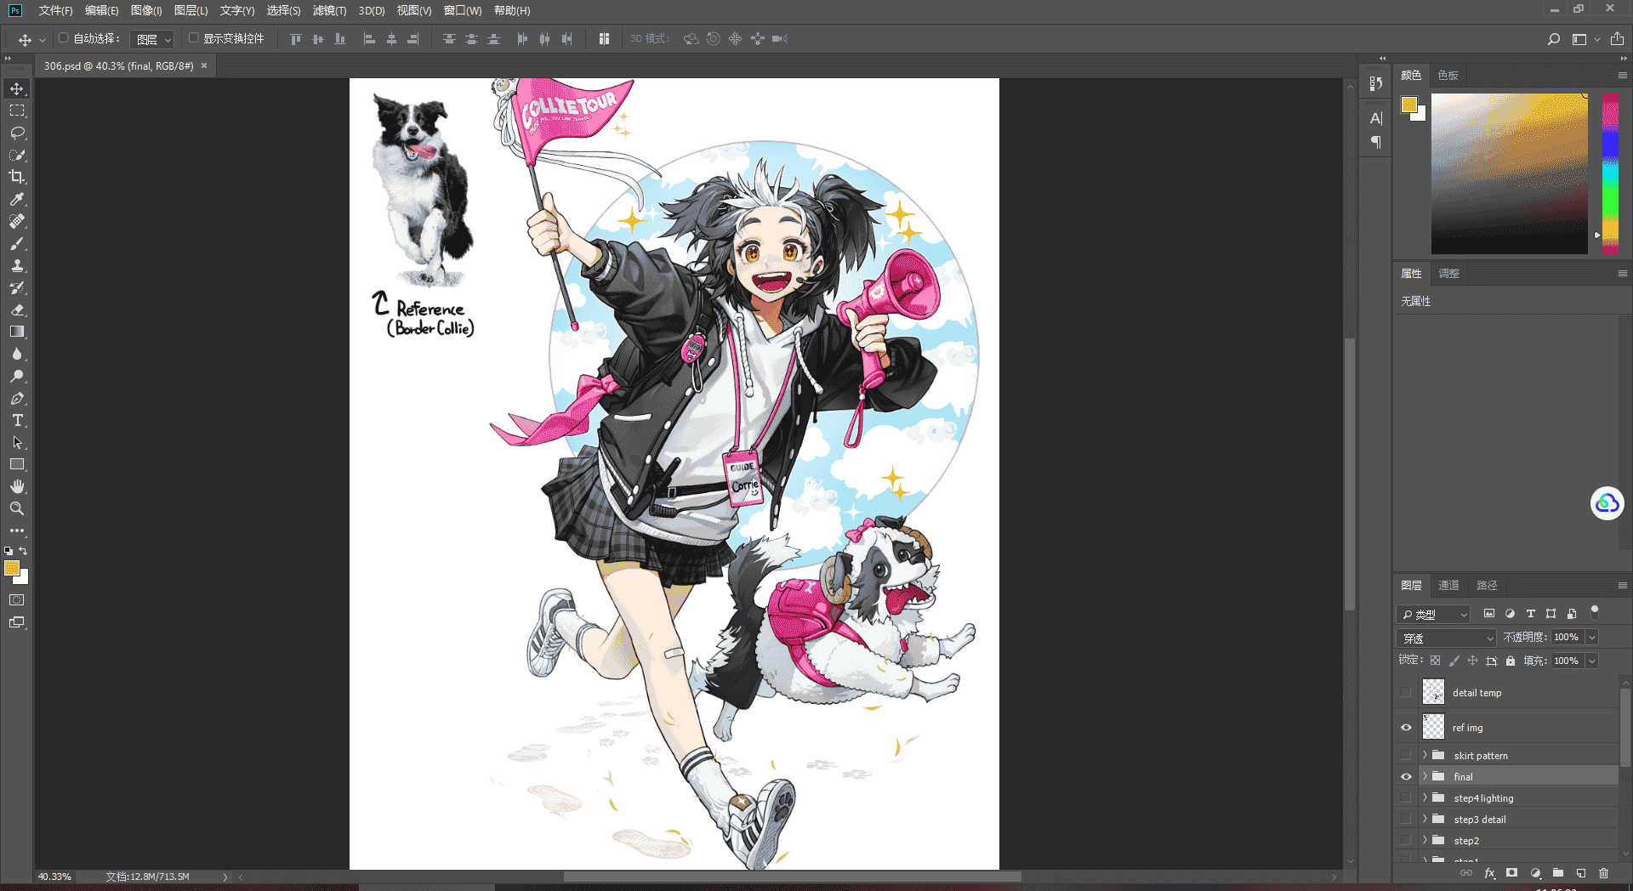Open the layer filter 类型 dropdown
This screenshot has height=891, width=1633.
pyautogui.click(x=1434, y=614)
